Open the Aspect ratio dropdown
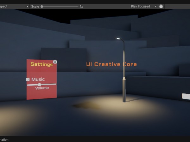190x142 pixels. [14, 6]
